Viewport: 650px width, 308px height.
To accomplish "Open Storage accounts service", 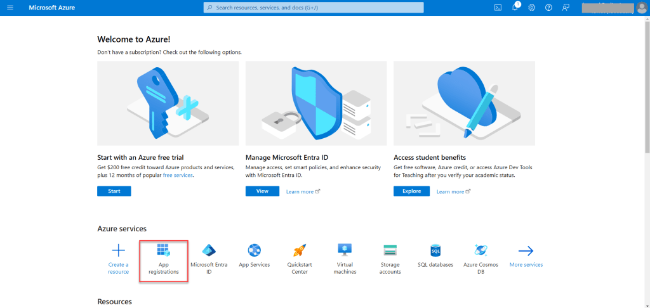I will pos(390,250).
